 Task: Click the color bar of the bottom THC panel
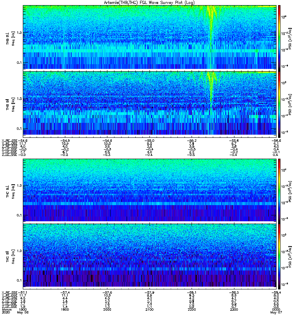[x=279, y=257]
